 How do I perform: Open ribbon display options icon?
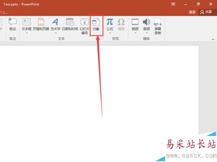point(173,4)
